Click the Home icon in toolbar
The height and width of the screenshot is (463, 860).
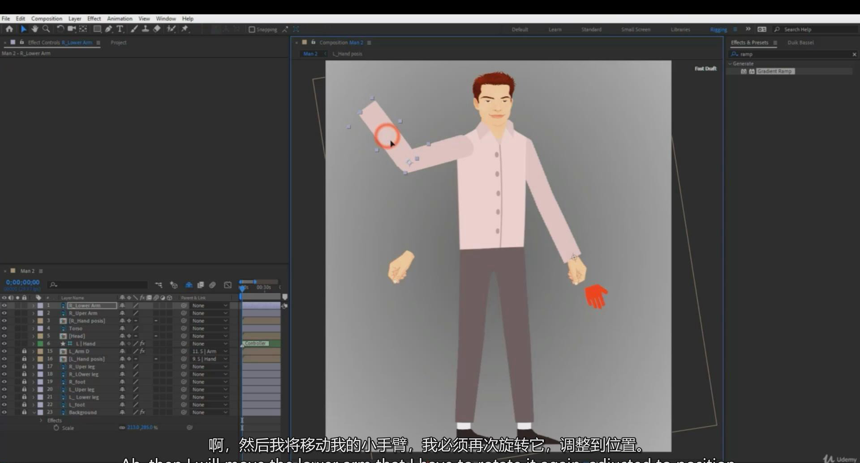(9, 29)
